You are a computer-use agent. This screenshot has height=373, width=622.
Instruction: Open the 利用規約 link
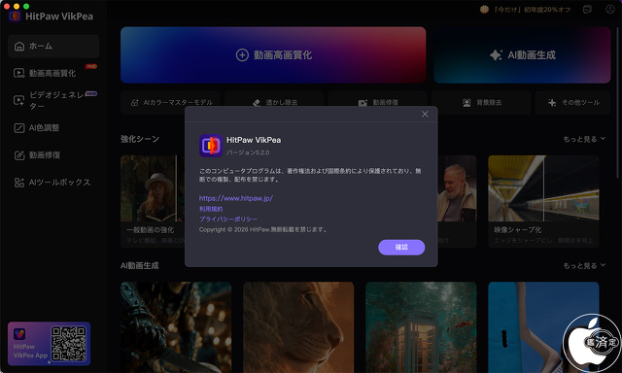[211, 209]
